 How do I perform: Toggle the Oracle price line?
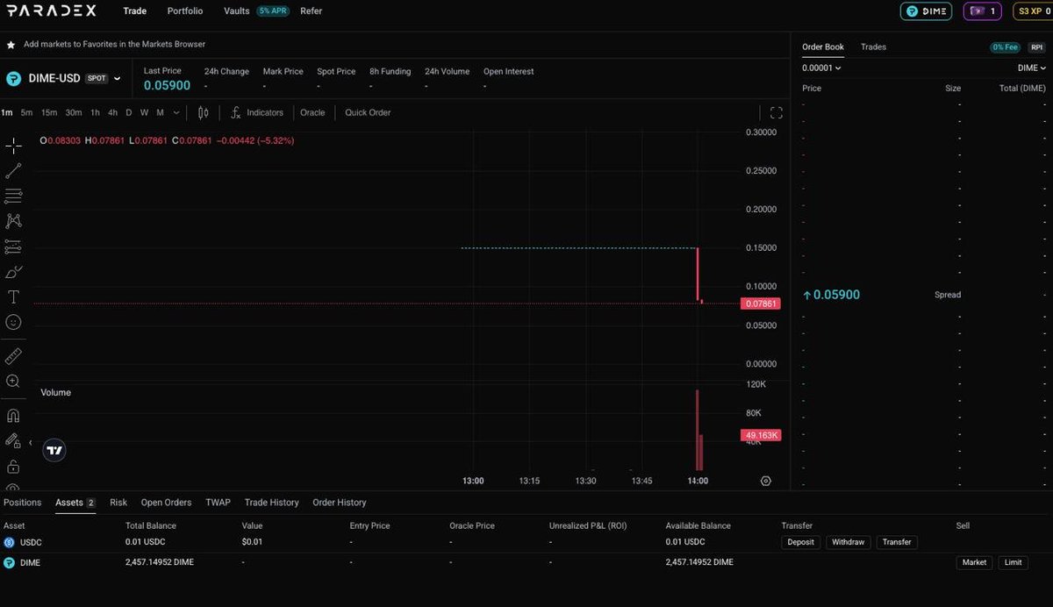coord(312,112)
